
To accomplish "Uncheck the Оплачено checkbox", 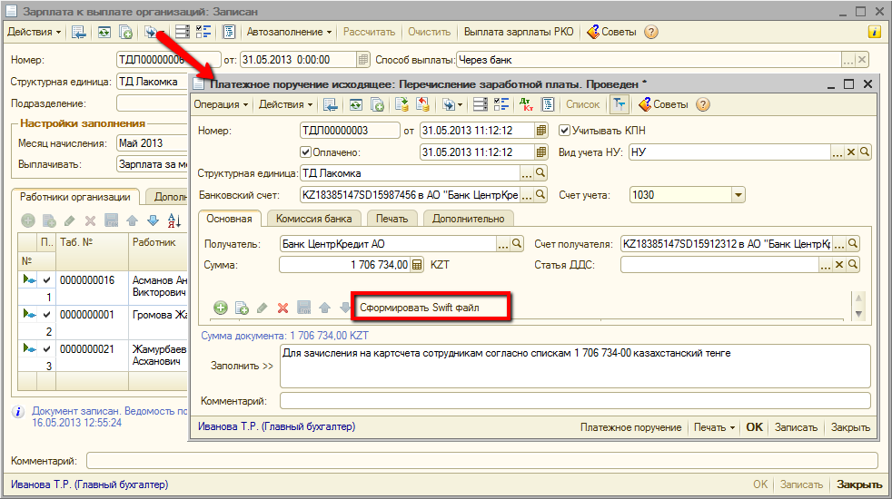I will click(305, 152).
